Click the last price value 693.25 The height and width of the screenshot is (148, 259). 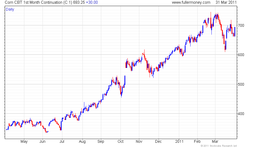79,2
